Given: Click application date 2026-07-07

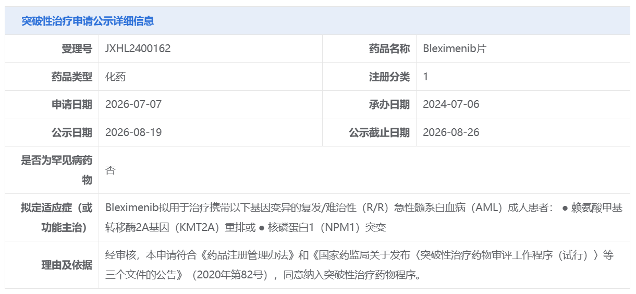Looking at the screenshot, I should (x=133, y=104).
